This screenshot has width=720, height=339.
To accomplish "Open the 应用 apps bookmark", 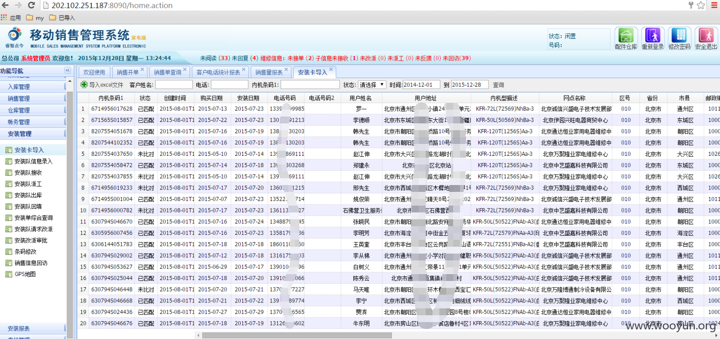I will (11, 18).
